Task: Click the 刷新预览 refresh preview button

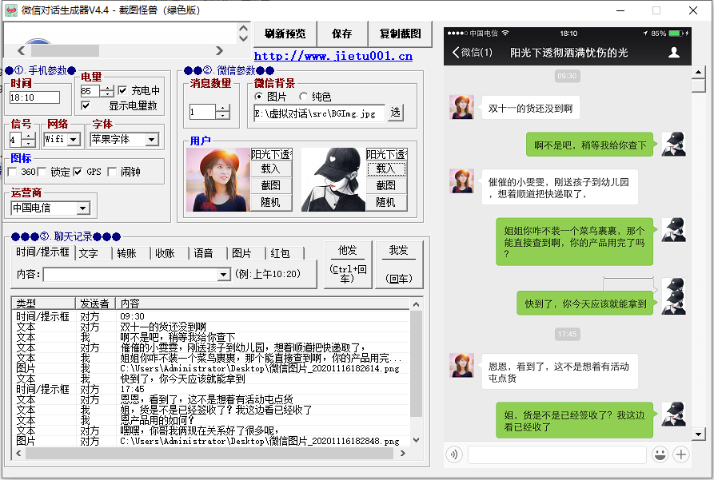Action: tap(287, 34)
